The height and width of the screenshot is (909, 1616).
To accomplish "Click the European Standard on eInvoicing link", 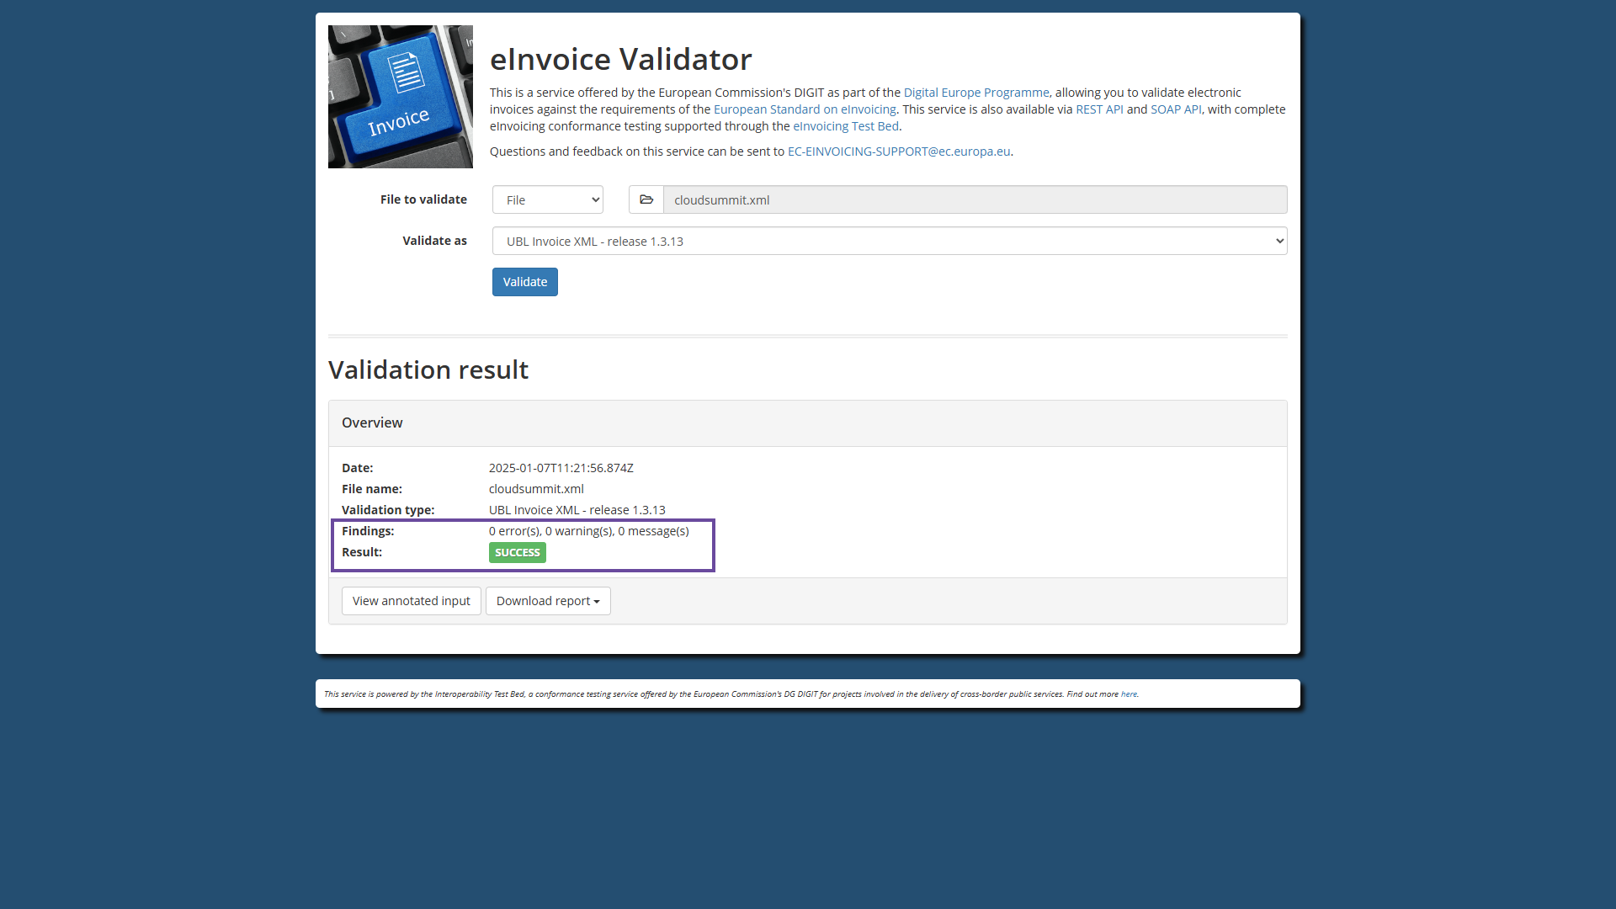I will pyautogui.click(x=804, y=109).
